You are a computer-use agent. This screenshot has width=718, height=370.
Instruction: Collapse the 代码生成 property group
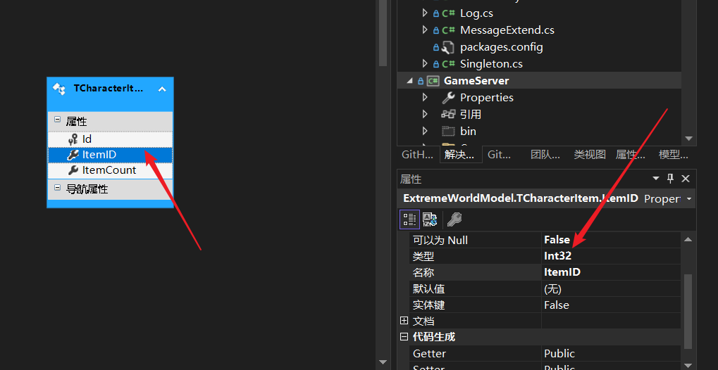(404, 337)
